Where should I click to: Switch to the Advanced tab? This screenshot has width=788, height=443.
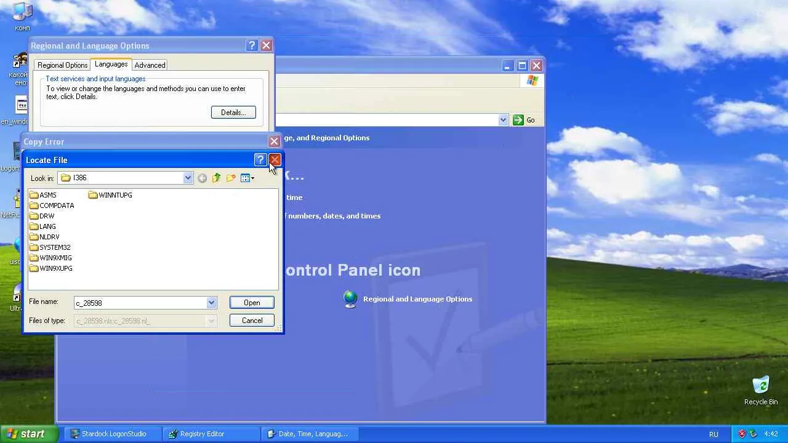pos(150,65)
